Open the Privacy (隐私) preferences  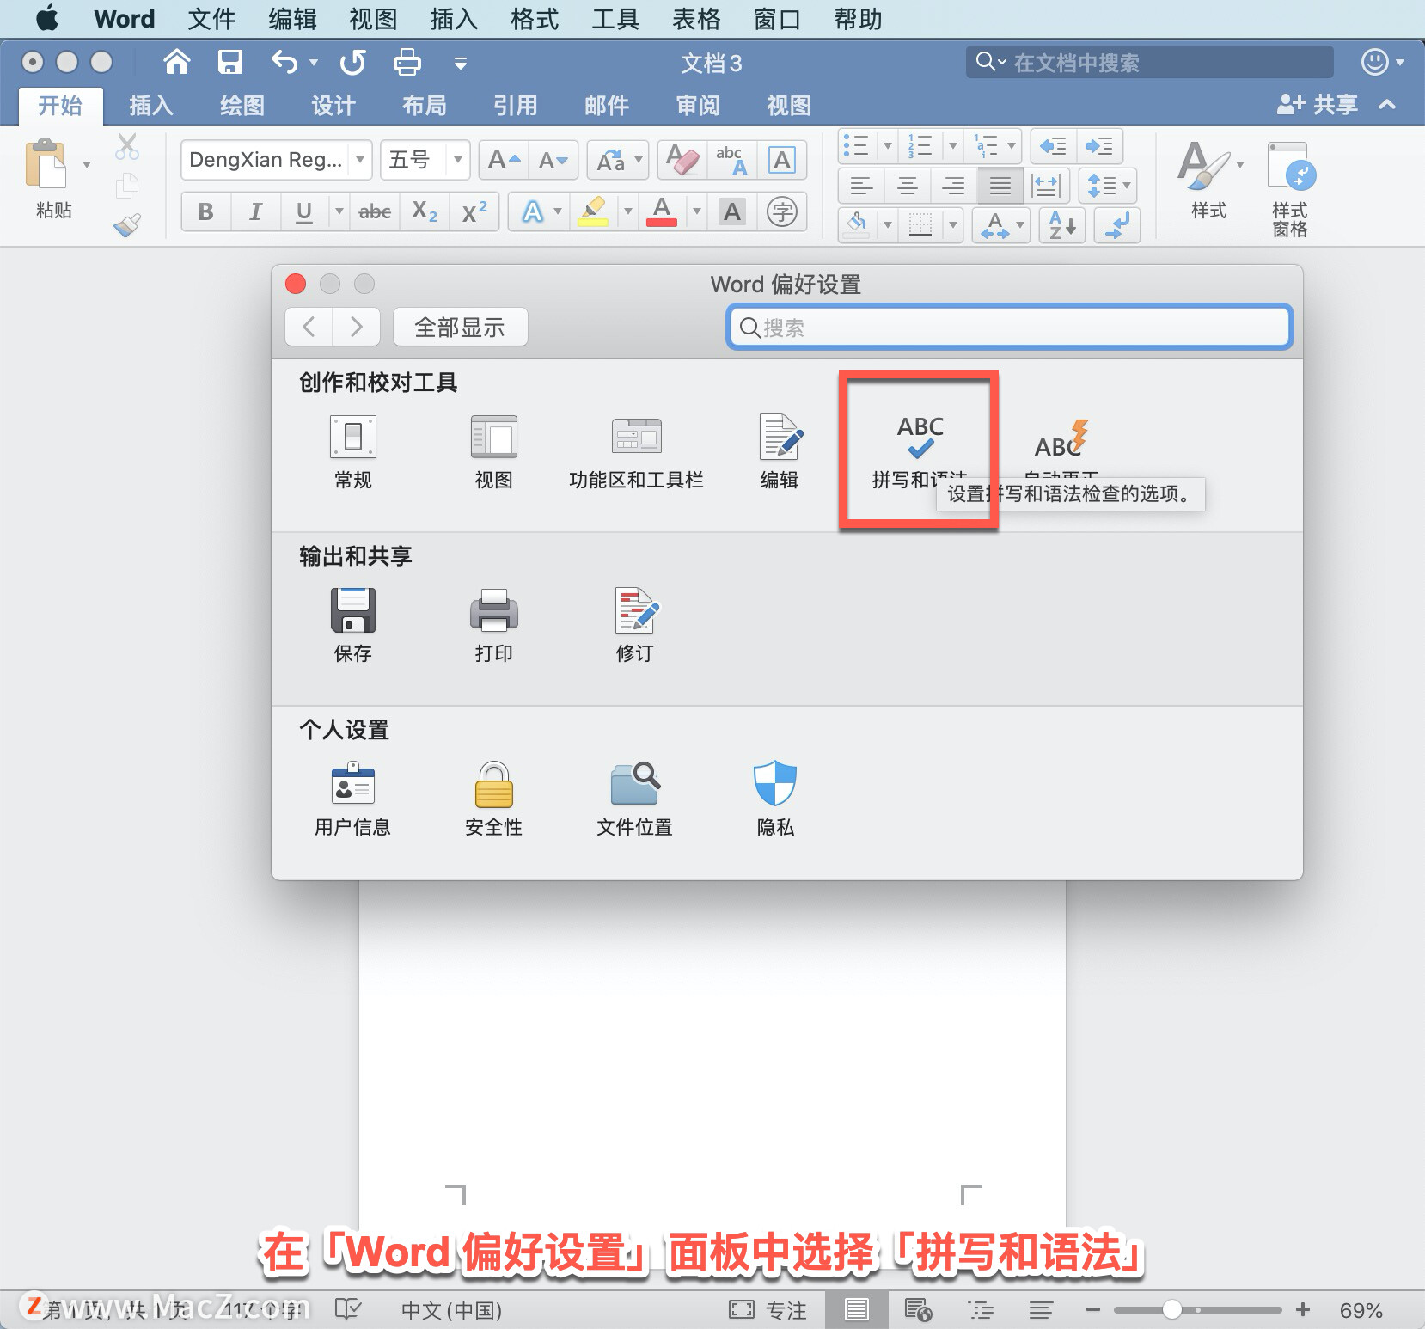(x=775, y=799)
